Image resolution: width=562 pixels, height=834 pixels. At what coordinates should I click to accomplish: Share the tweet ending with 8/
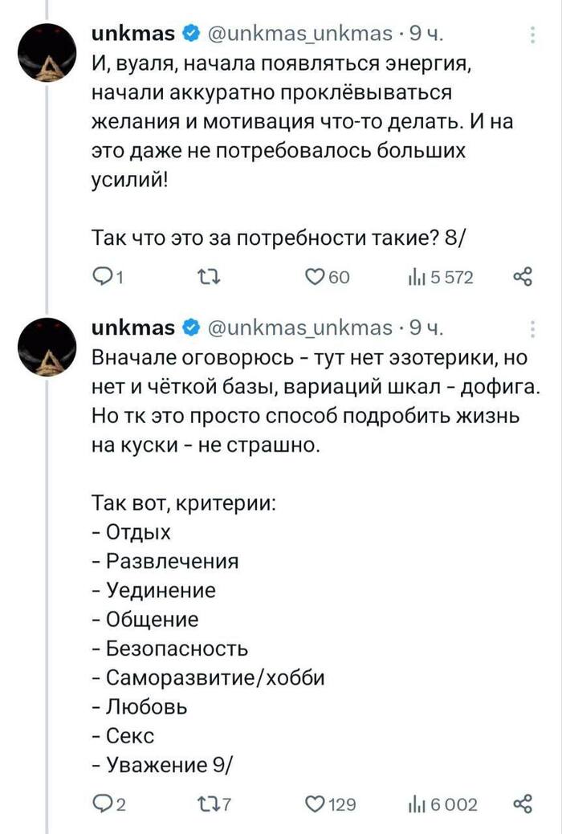pyautogui.click(x=523, y=278)
